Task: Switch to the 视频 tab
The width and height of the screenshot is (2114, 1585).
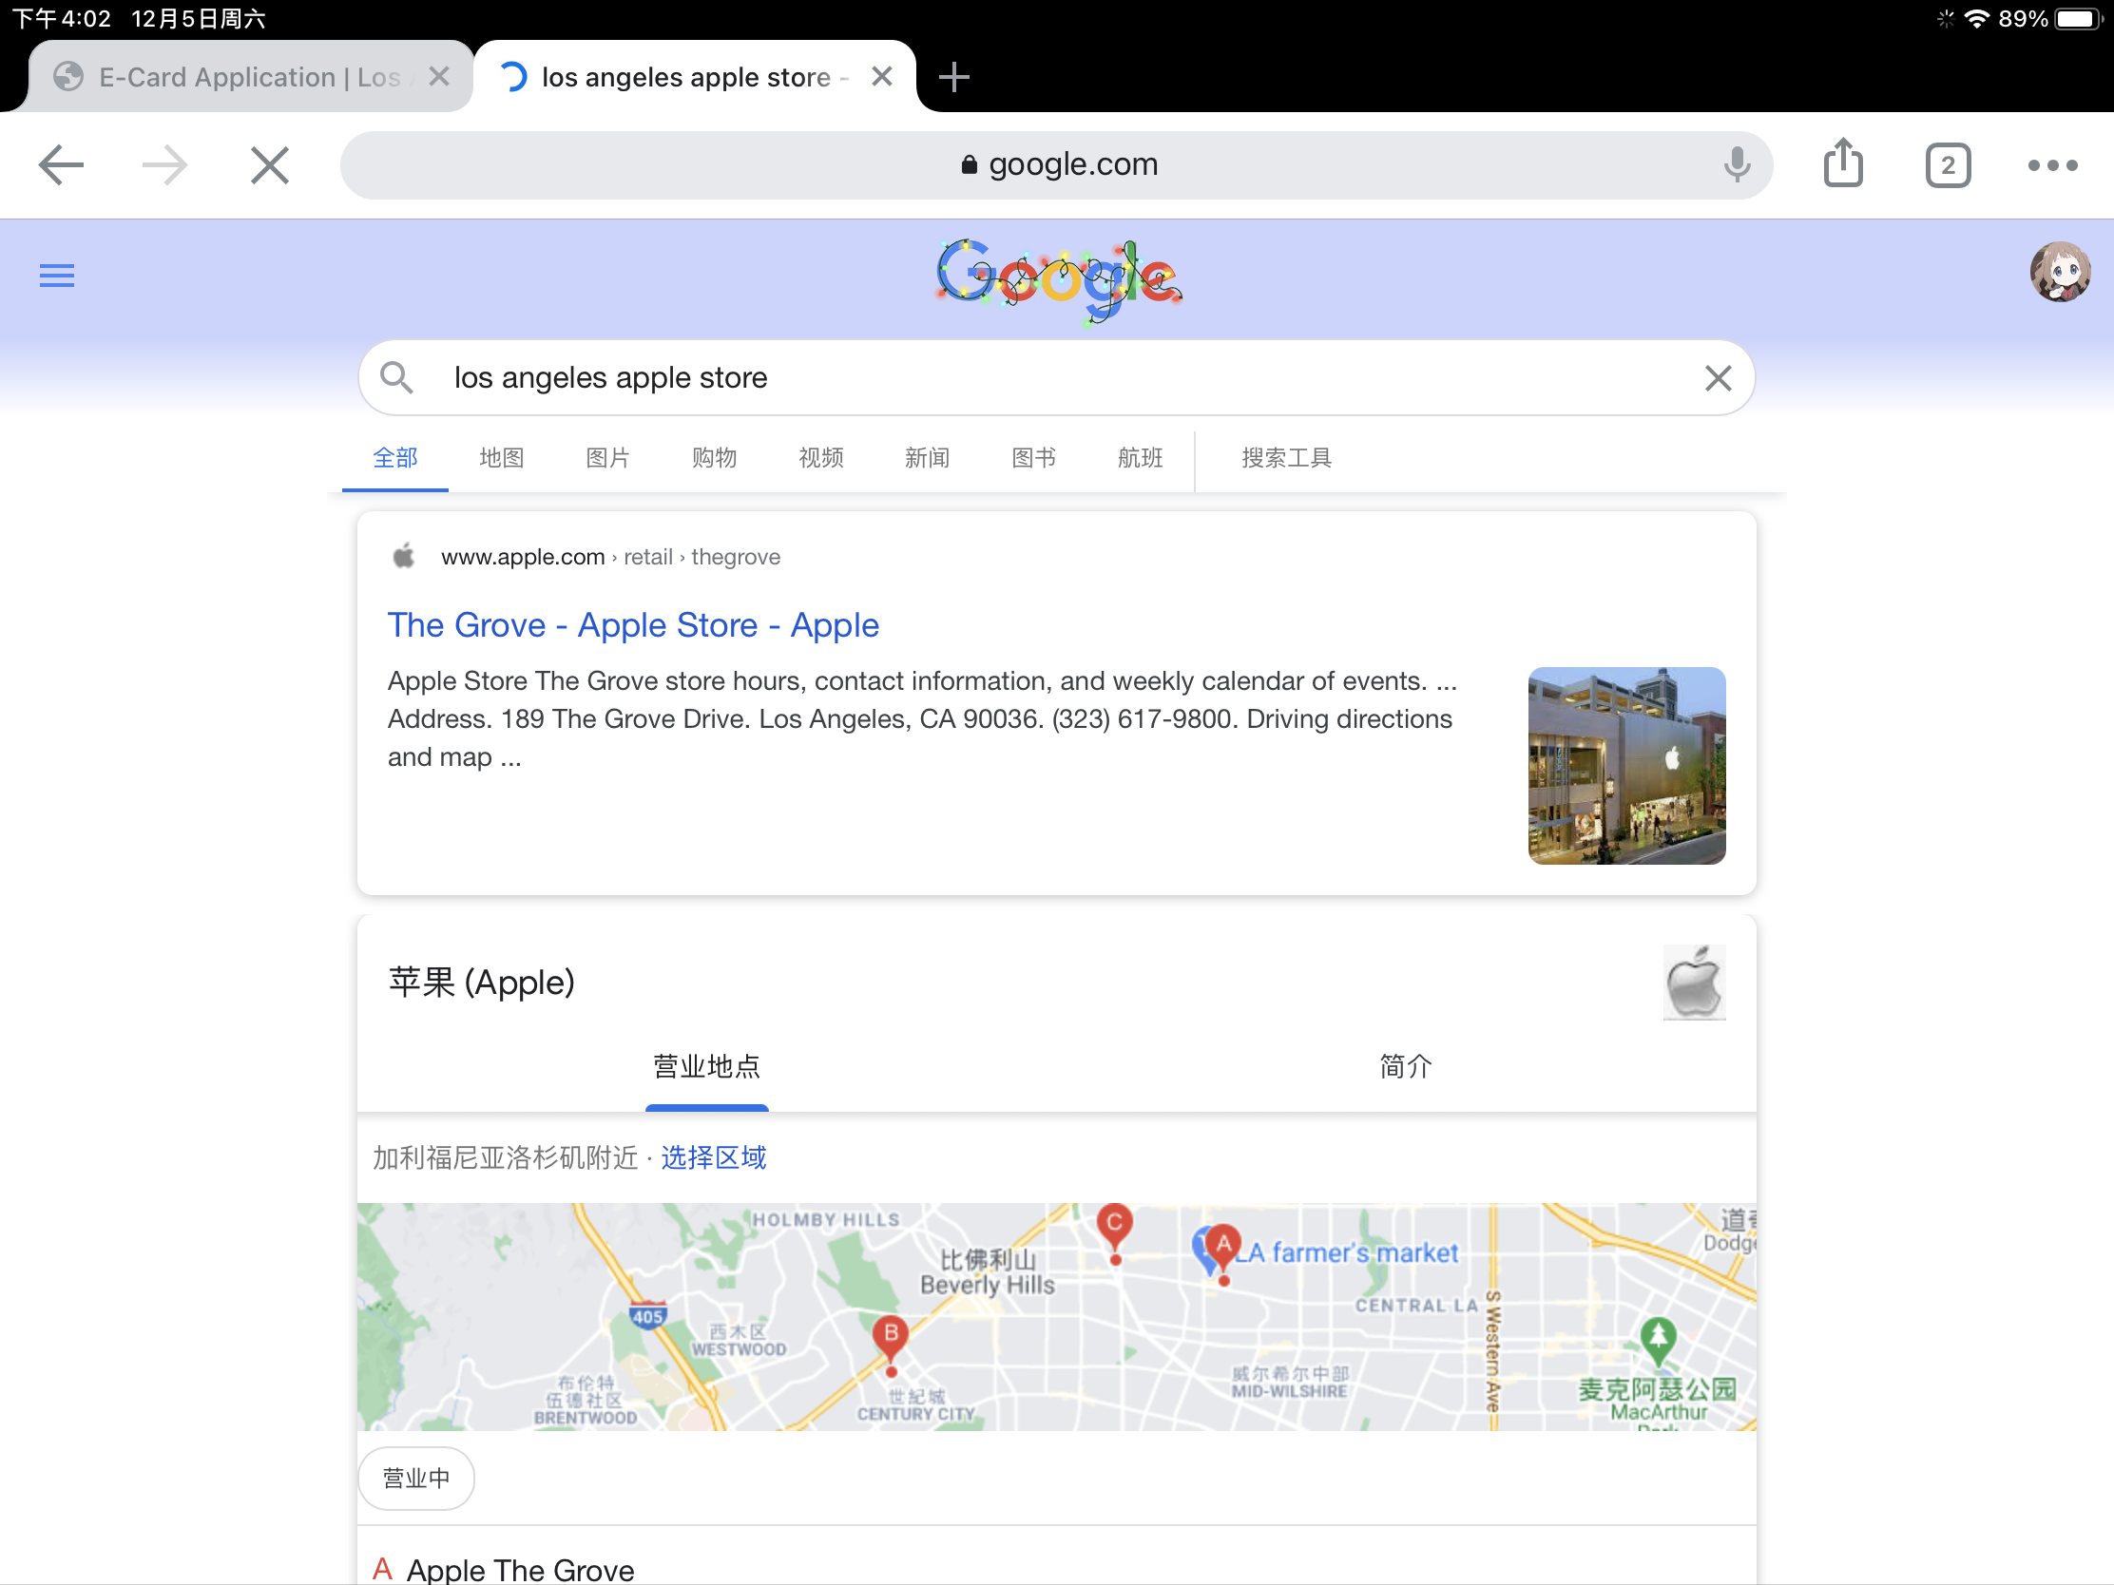Action: coord(820,458)
